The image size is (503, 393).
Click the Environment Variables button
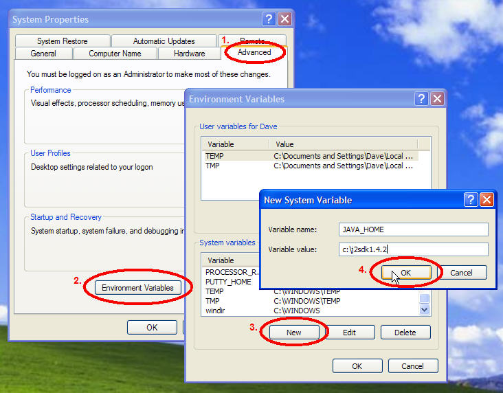tap(137, 287)
